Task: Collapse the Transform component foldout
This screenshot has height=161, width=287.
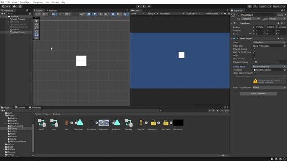Action: (232, 23)
